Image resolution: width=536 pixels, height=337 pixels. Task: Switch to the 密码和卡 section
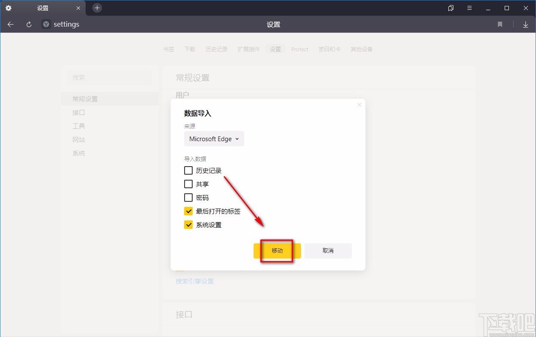click(329, 49)
